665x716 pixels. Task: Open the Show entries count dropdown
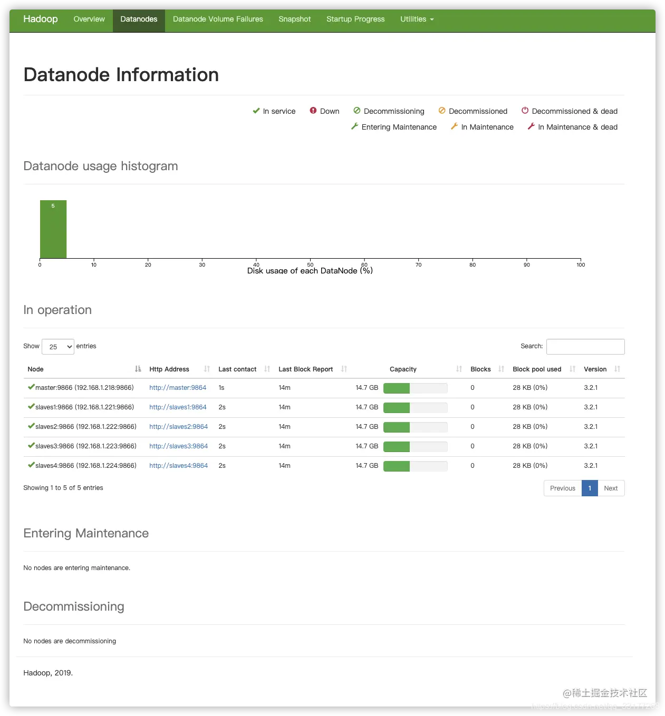58,347
